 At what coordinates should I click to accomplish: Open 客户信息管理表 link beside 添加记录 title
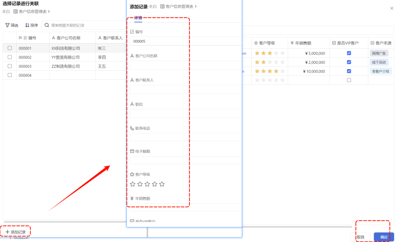tap(179, 7)
